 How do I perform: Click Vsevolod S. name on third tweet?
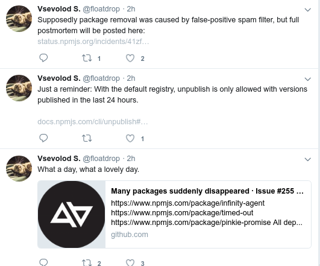point(59,158)
